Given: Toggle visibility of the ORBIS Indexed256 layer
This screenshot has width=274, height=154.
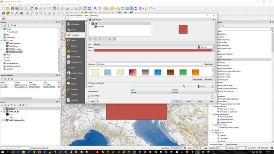Looking at the screenshot, I should coord(4,120).
